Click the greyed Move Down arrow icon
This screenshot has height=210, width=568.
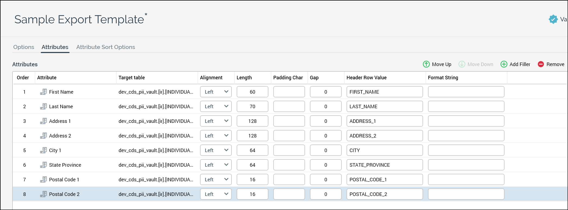462,64
